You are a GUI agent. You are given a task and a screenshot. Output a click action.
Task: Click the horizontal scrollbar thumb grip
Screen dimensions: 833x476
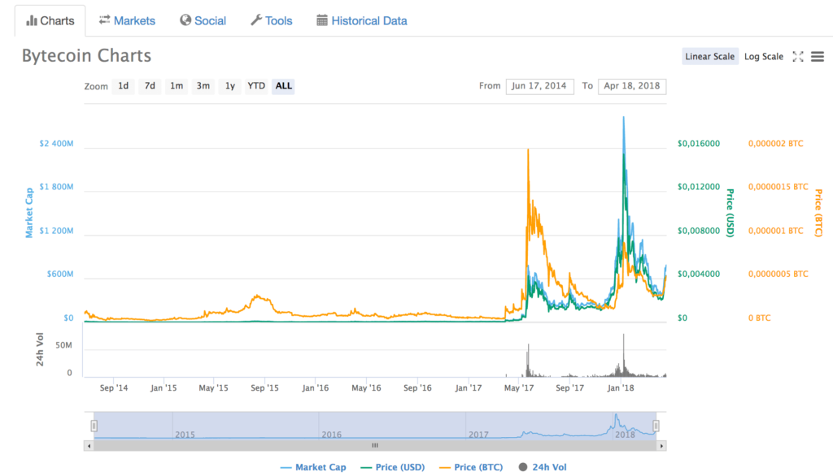point(375,446)
